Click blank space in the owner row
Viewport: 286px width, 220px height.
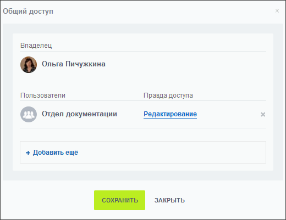[183, 65]
